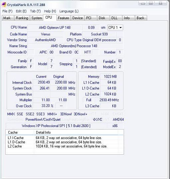The image size is (170, 179).
Task: Switch to the Ranking tab
Action: (x=22, y=18)
